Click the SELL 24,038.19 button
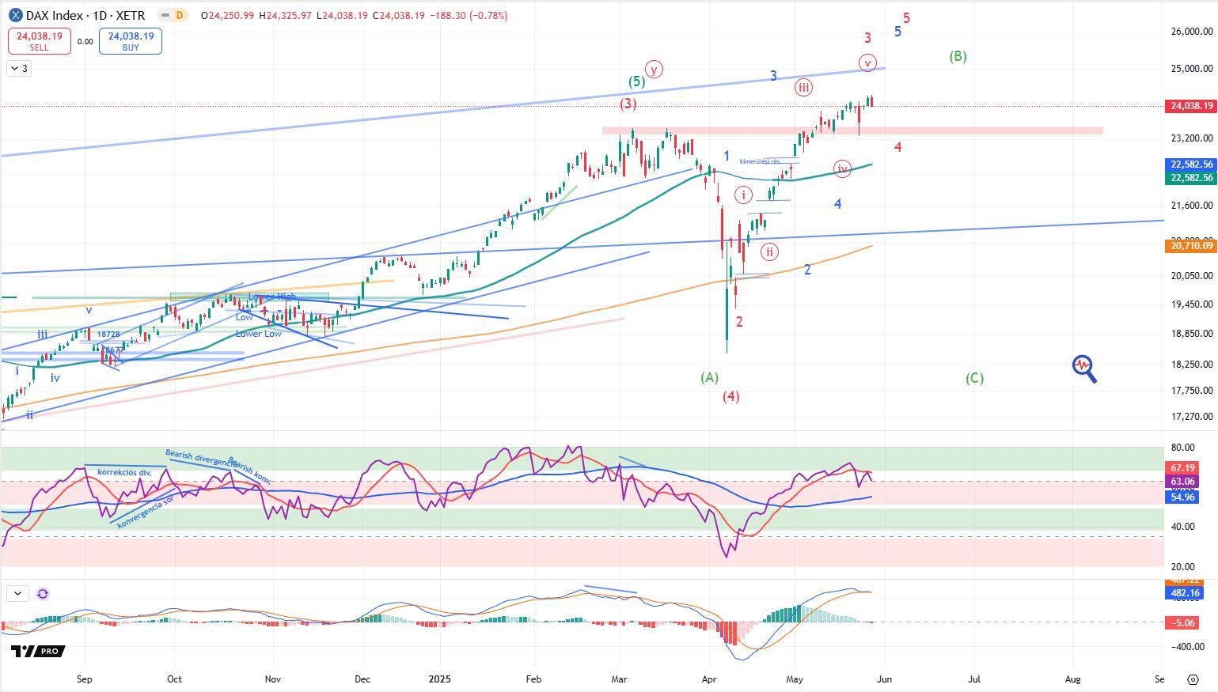 click(x=40, y=41)
